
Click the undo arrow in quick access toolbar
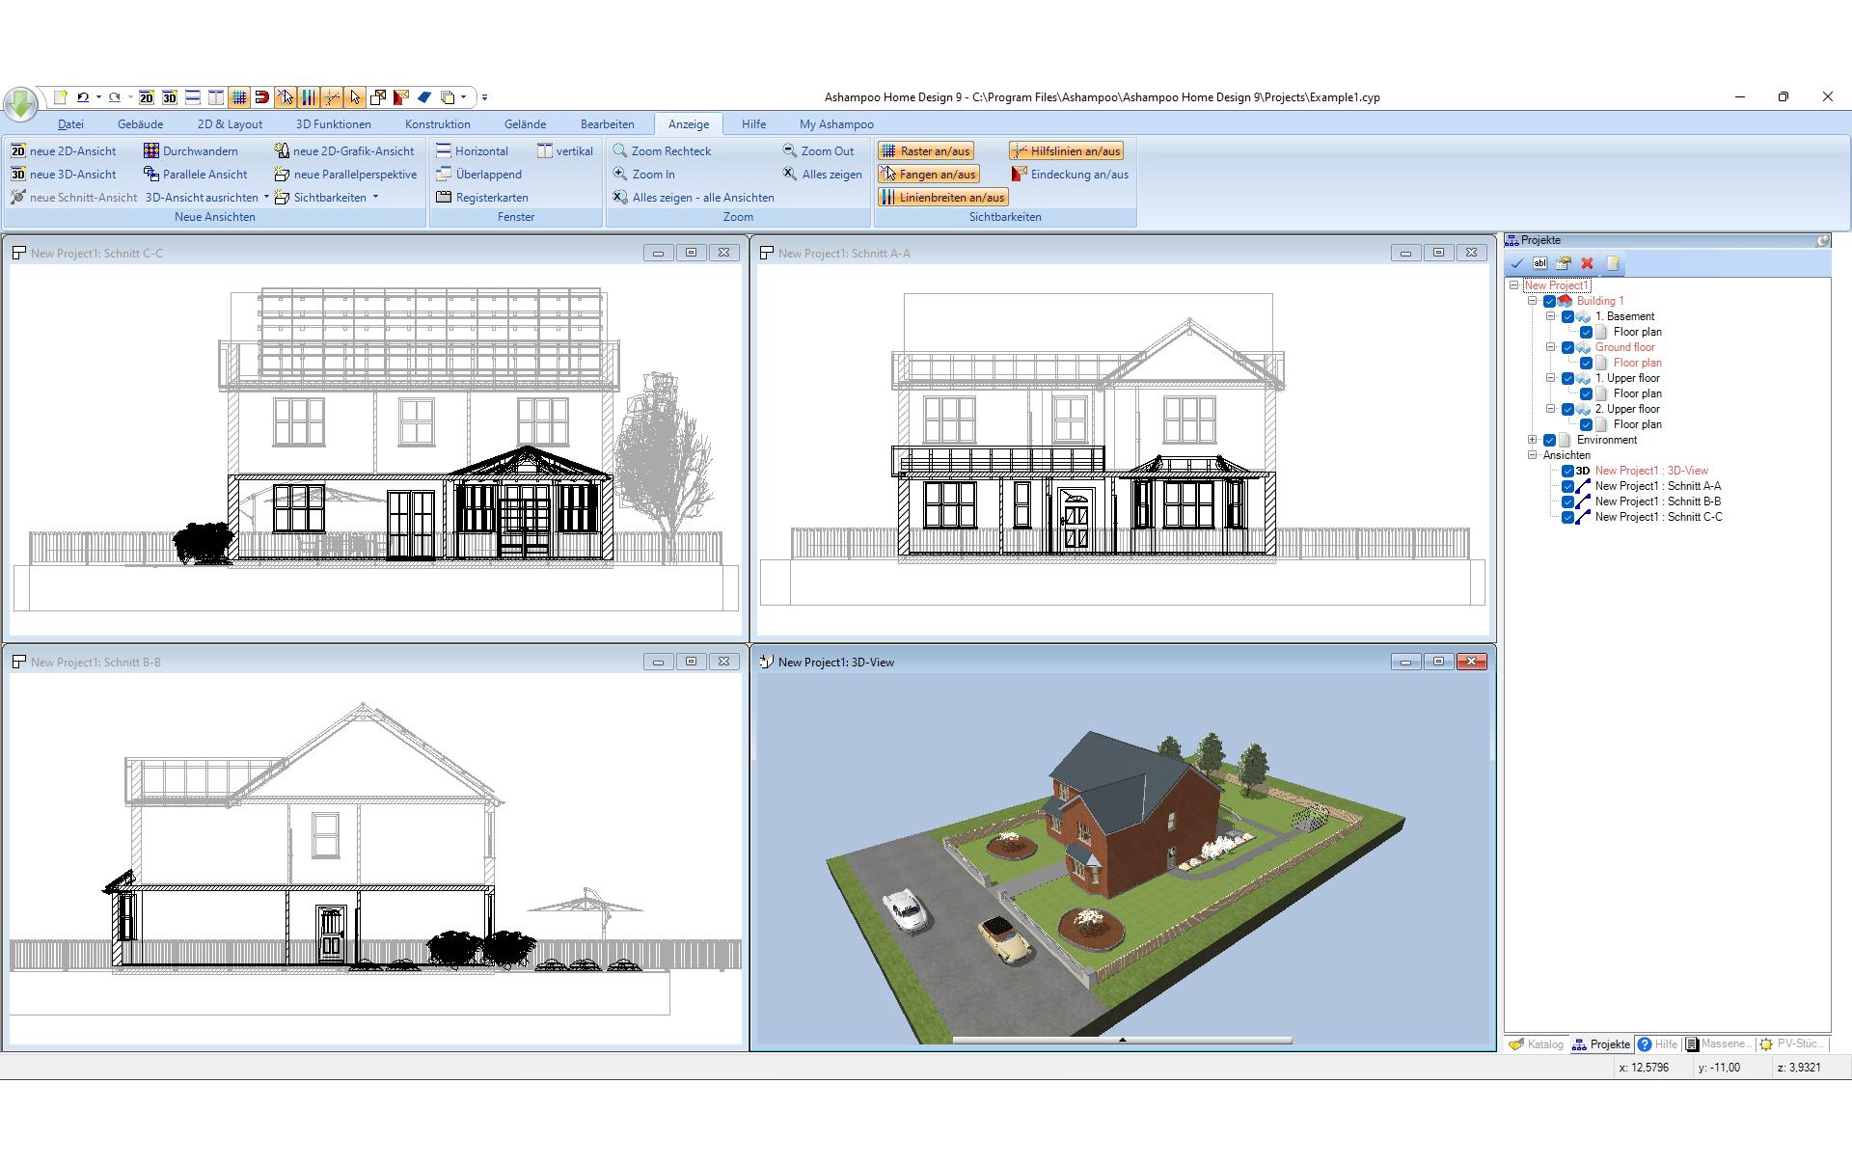coord(83,97)
